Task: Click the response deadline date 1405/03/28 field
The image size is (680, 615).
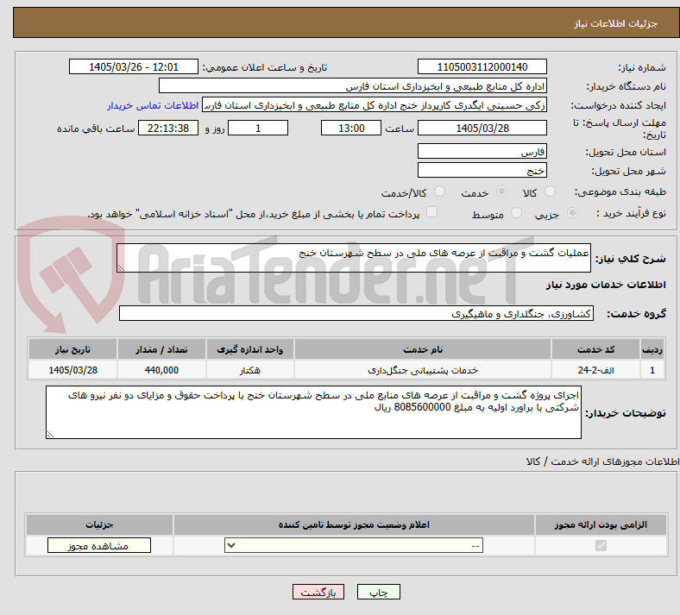Action: click(482, 128)
